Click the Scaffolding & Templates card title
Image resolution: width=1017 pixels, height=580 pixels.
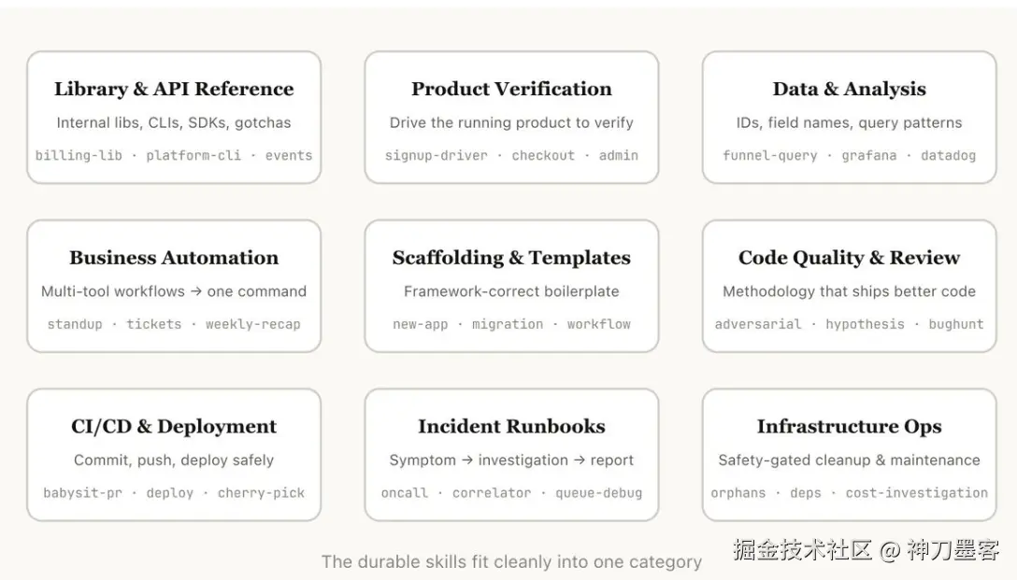tap(511, 258)
